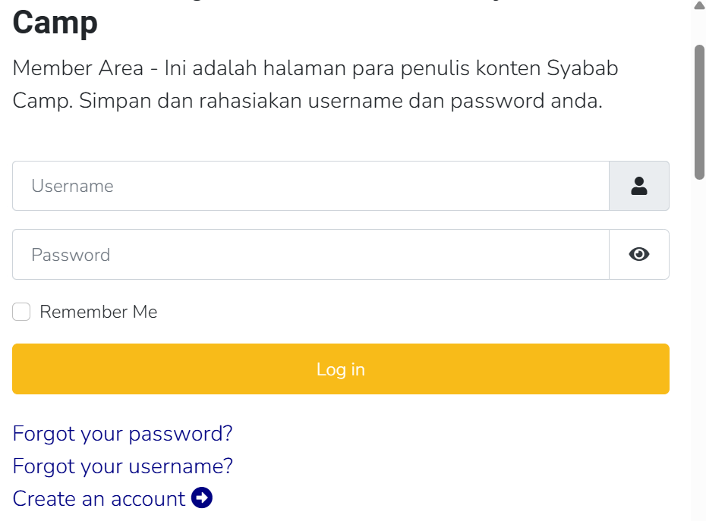Click the Syabab word in the description
This screenshot has width=706, height=521.
pyautogui.click(x=582, y=68)
